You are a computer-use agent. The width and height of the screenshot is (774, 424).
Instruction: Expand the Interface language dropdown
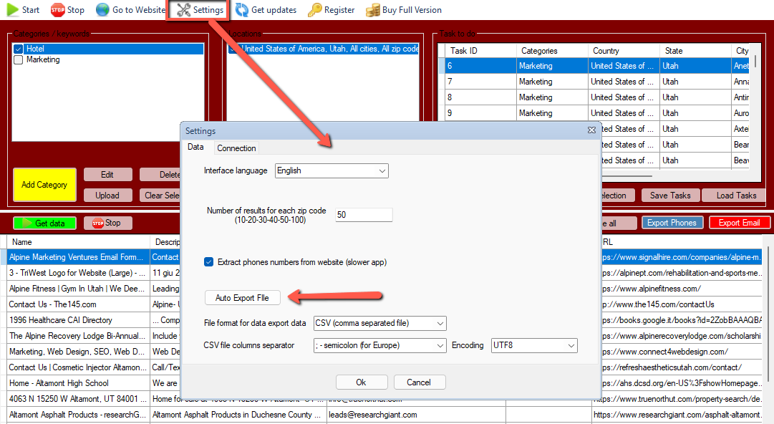point(382,171)
